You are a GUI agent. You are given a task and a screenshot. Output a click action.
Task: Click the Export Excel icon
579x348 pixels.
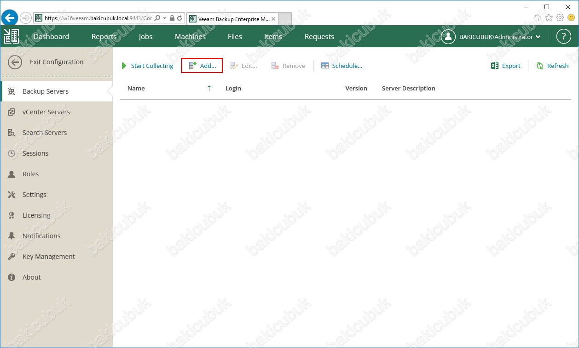pos(495,66)
